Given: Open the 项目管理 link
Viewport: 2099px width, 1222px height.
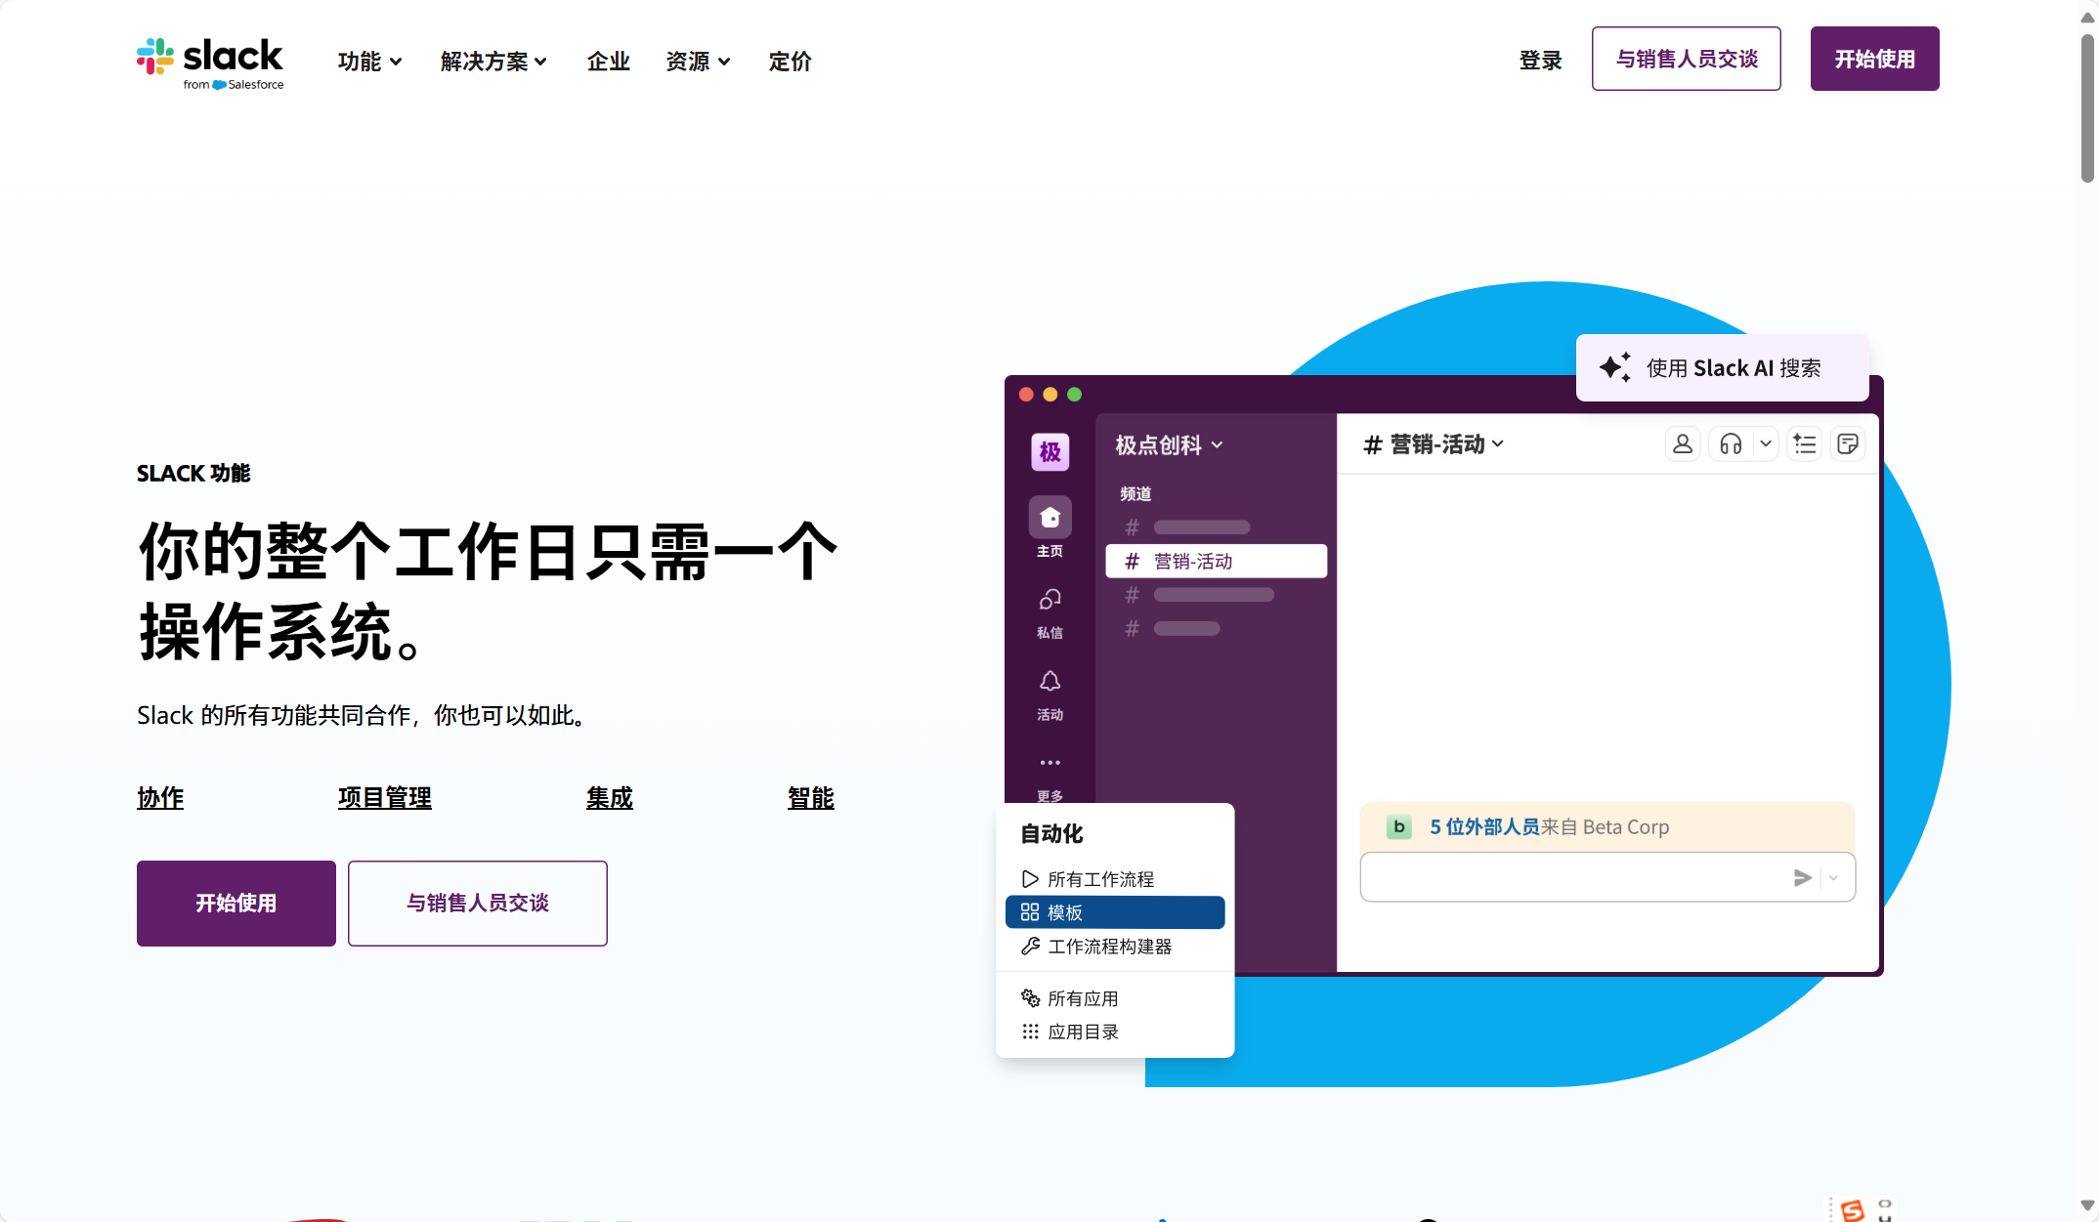Looking at the screenshot, I should [384, 798].
